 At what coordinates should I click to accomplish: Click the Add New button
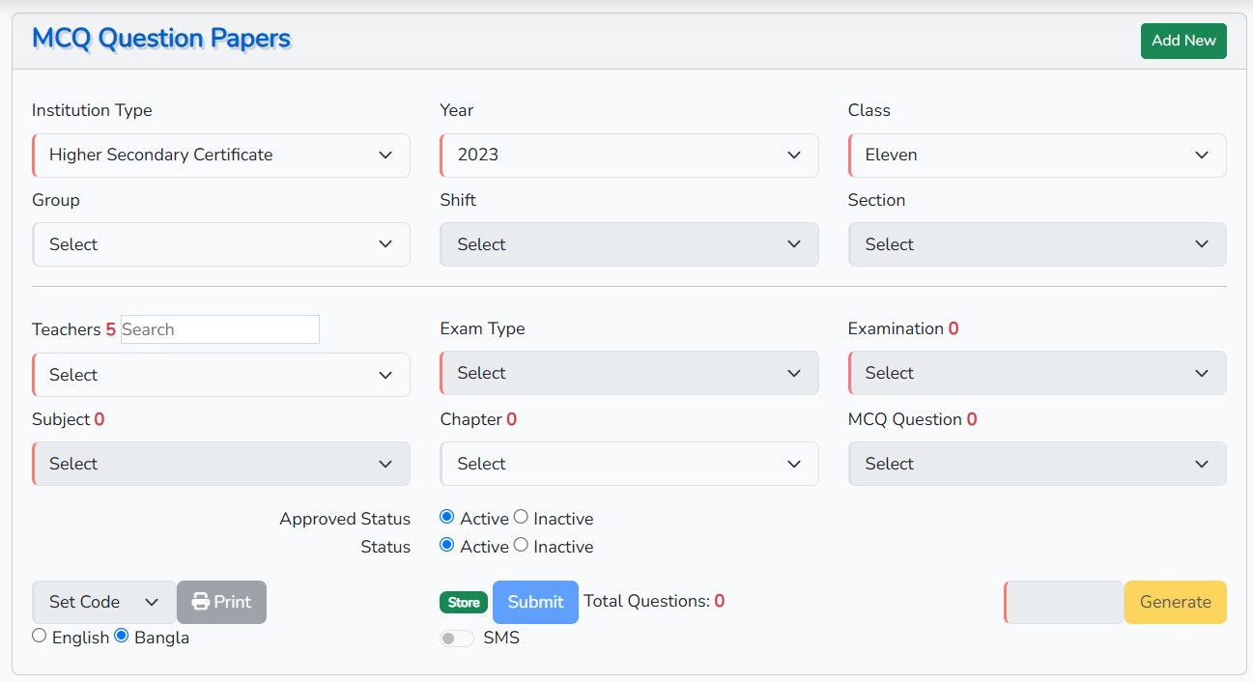[1183, 41]
